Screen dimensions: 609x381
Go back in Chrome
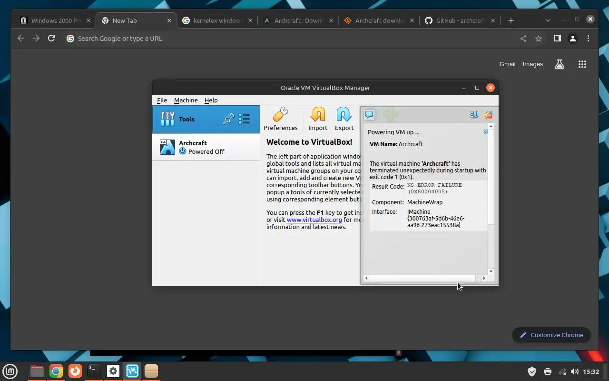(x=20, y=39)
